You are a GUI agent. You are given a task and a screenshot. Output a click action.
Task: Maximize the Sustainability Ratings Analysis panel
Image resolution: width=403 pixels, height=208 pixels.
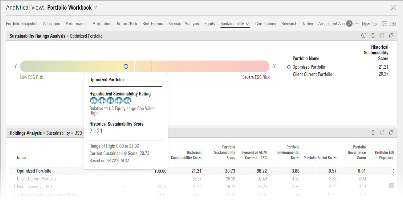tap(391, 36)
